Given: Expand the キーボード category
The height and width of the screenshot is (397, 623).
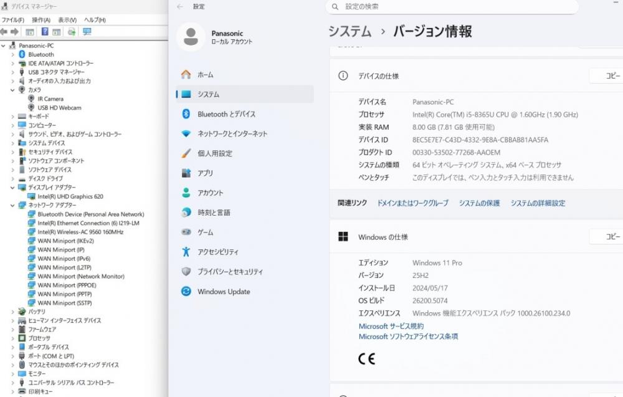Looking at the screenshot, I should point(12,117).
